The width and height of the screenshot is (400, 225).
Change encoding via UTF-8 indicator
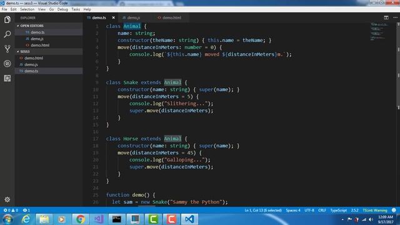(309, 210)
